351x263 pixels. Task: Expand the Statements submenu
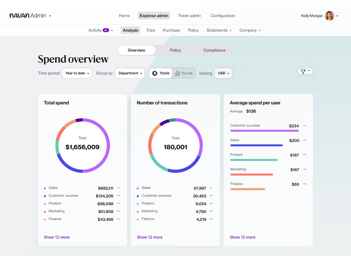tap(230, 30)
